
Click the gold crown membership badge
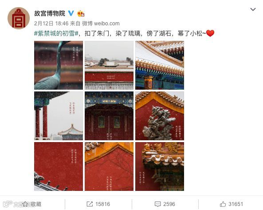tap(81, 13)
